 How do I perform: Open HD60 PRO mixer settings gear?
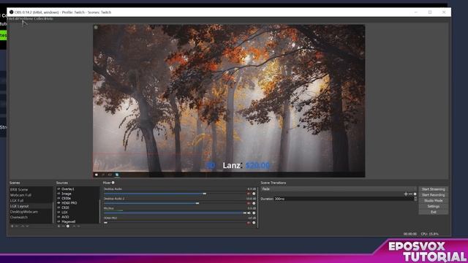(x=254, y=223)
